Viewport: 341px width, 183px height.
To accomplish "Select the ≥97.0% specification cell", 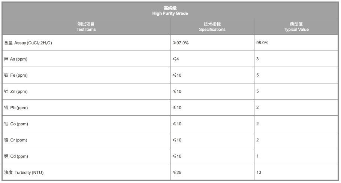I will pyautogui.click(x=180, y=43).
